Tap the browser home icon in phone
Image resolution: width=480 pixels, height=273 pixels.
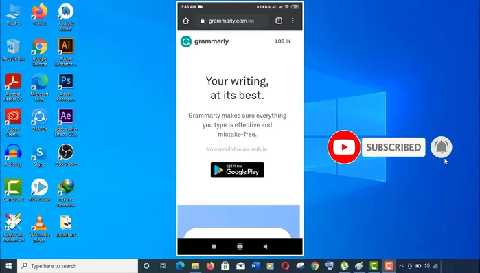[x=186, y=21]
